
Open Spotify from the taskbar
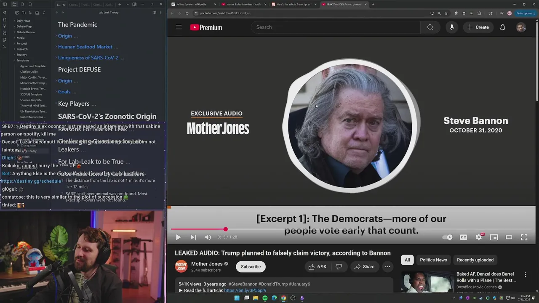tap(265, 298)
